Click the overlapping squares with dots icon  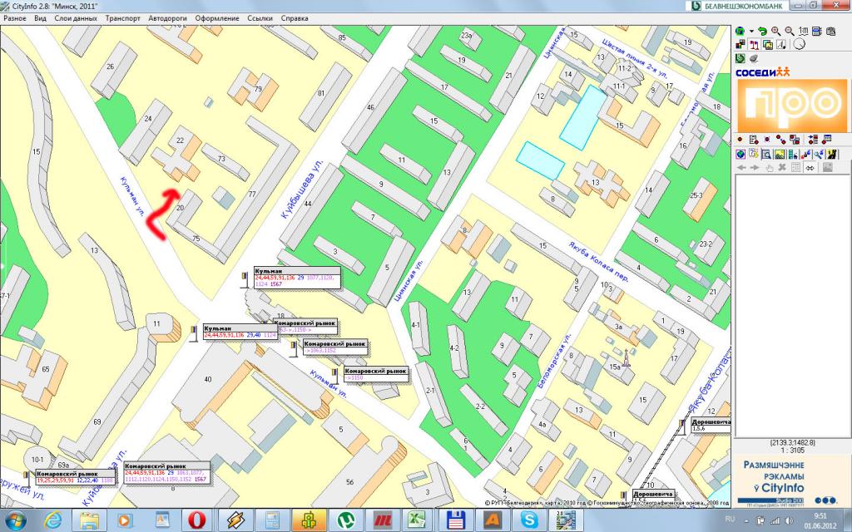click(x=795, y=140)
